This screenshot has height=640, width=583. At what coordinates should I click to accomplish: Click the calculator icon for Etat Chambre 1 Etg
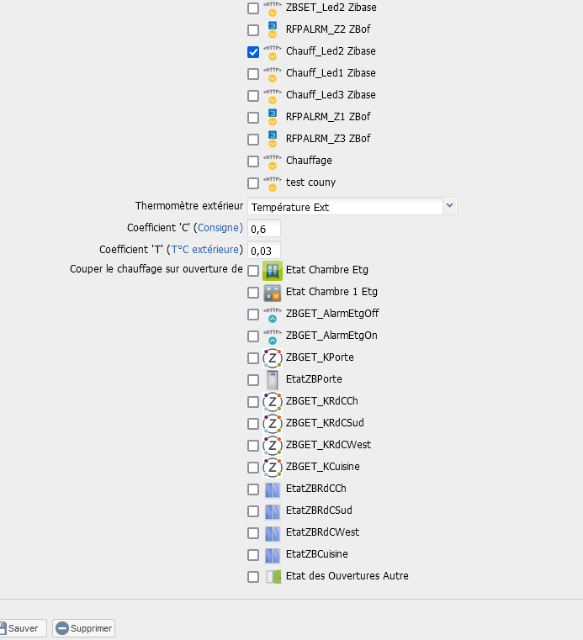272,292
